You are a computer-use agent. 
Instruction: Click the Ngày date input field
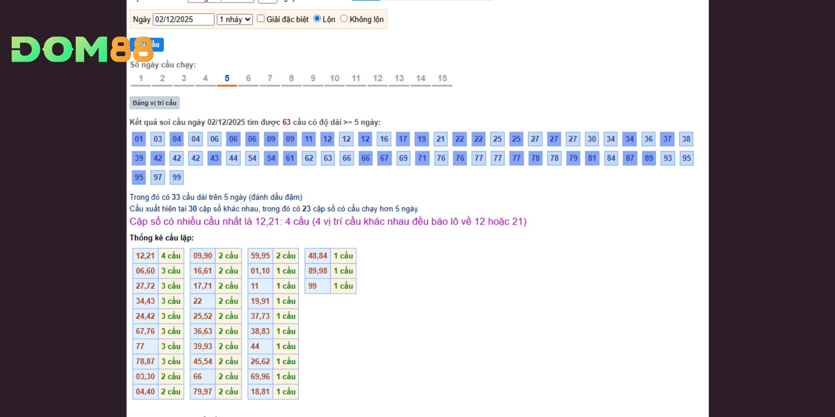(183, 19)
